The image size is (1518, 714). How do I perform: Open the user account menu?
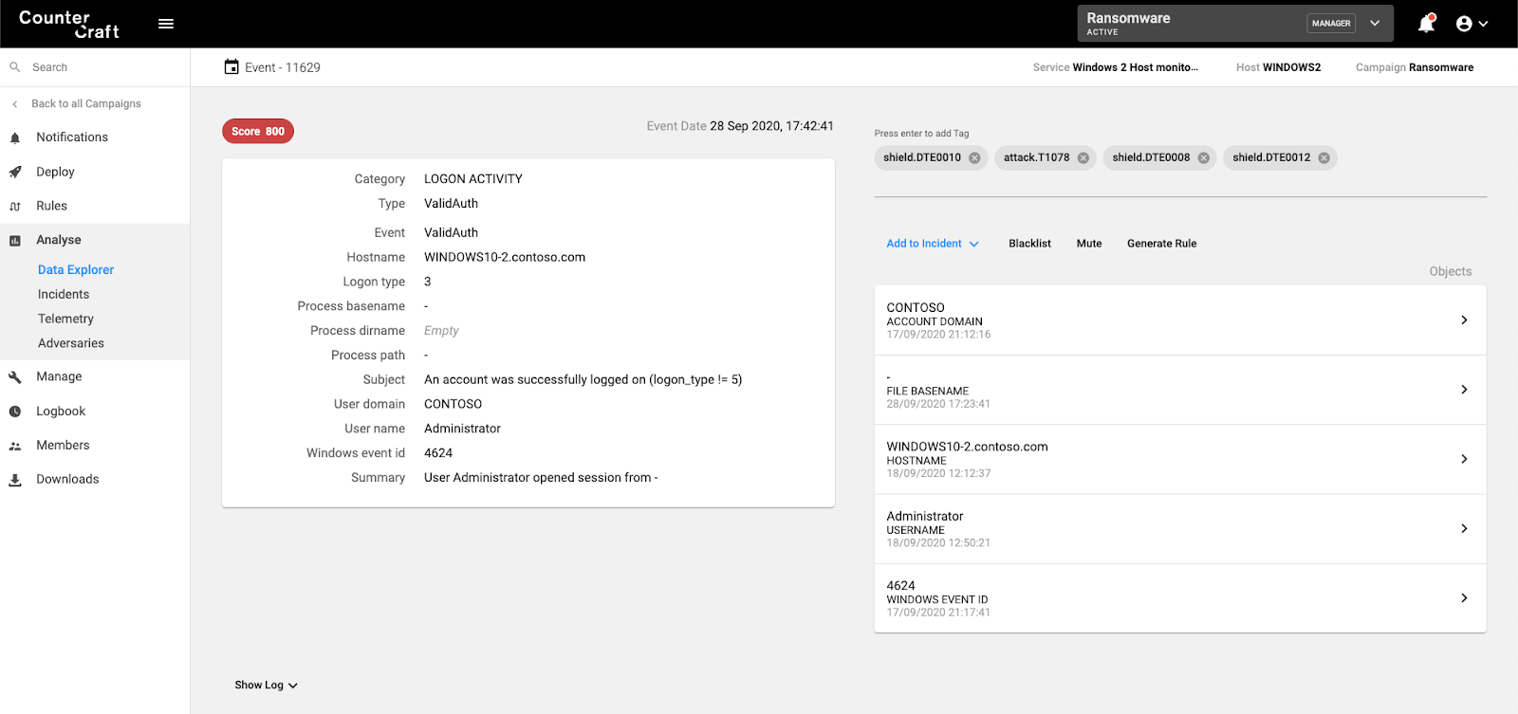coord(1472,24)
